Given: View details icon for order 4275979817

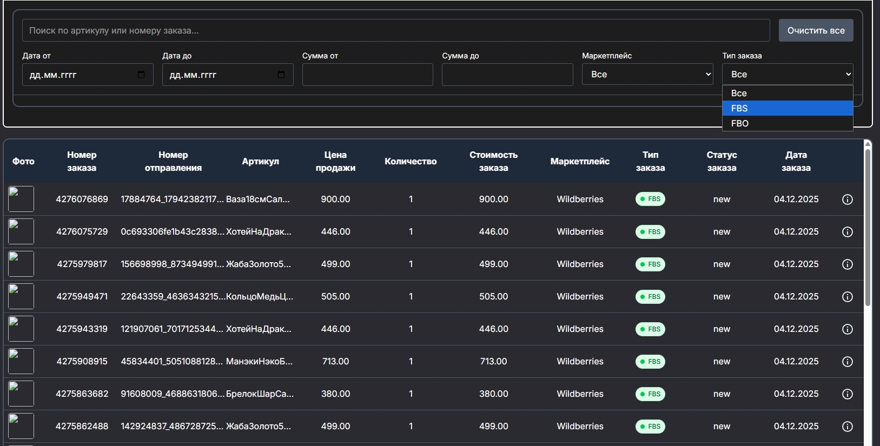Looking at the screenshot, I should [848, 264].
